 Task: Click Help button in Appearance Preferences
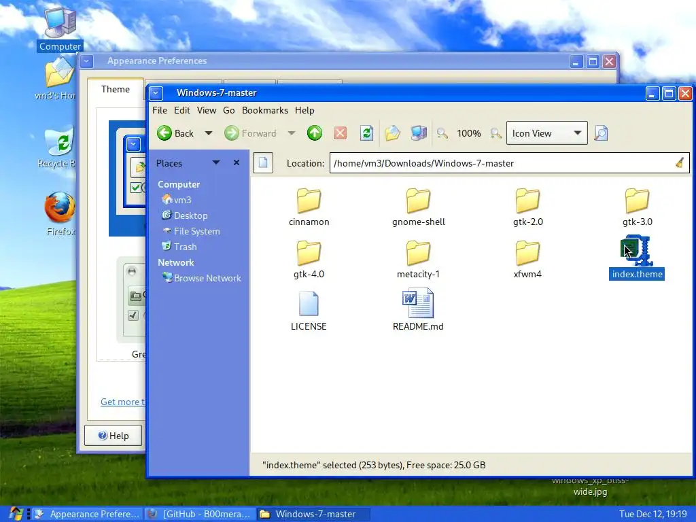(114, 436)
